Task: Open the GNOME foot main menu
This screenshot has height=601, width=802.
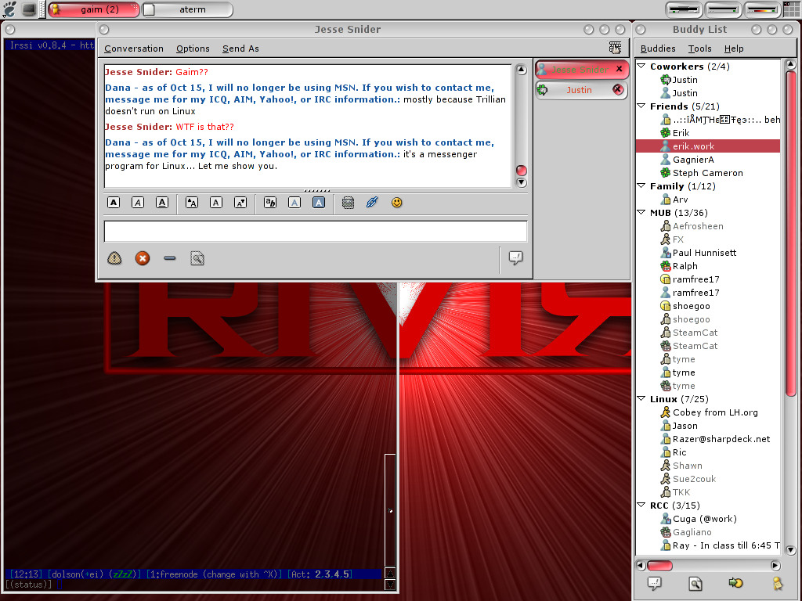Action: (9, 9)
